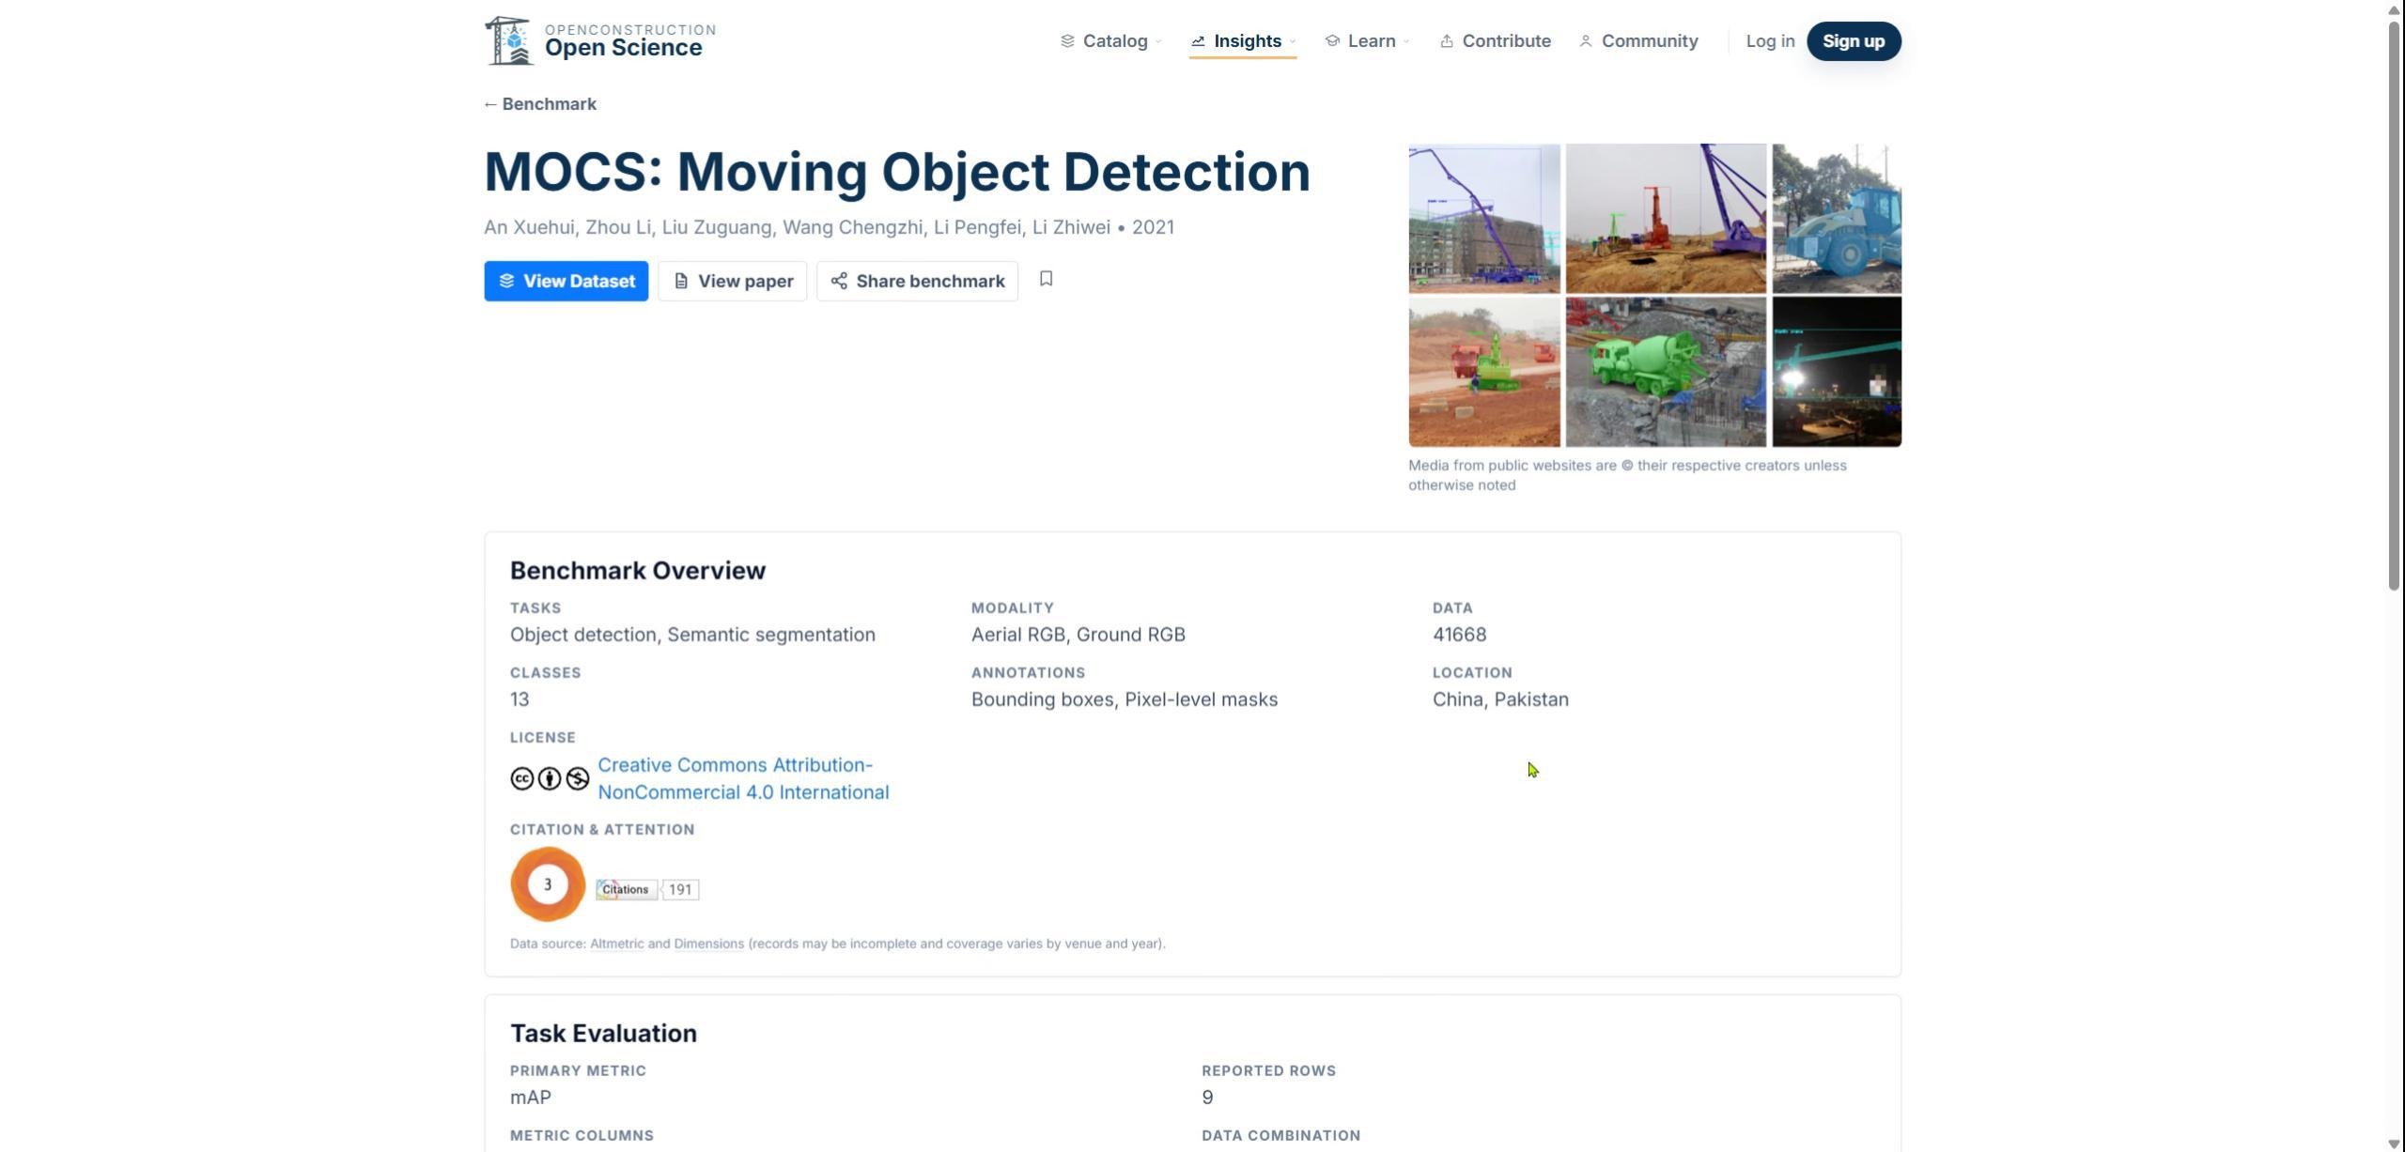Click the Log in link
The image size is (2405, 1152).
coord(1770,41)
